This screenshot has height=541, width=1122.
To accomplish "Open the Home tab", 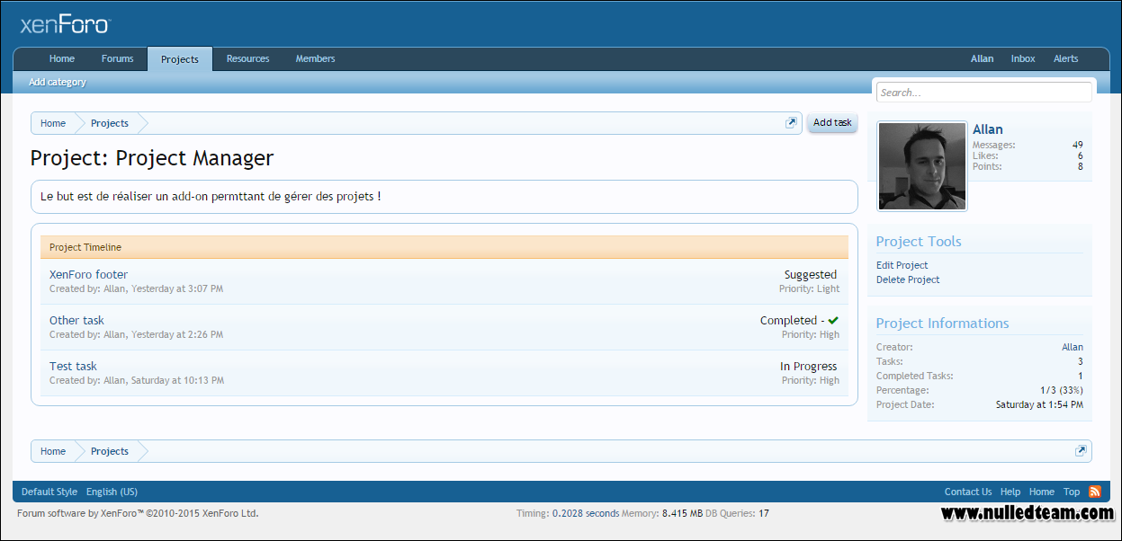I will (62, 59).
